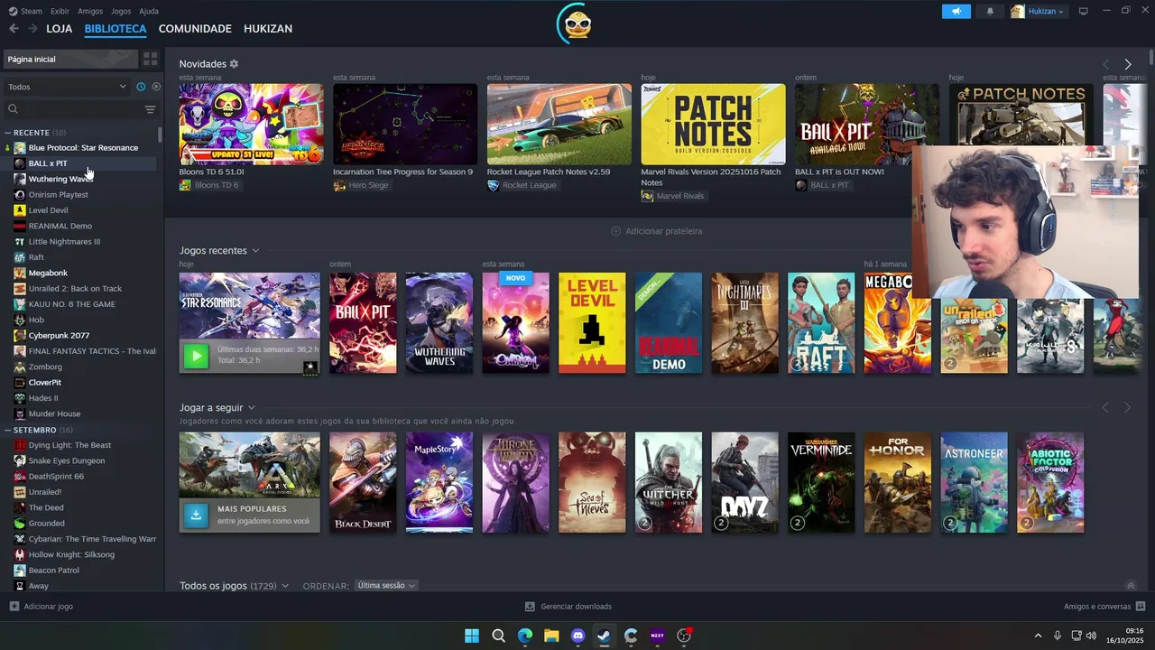Open Microsoft Edge from taskbar
Image resolution: width=1155 pixels, height=650 pixels.
(525, 636)
